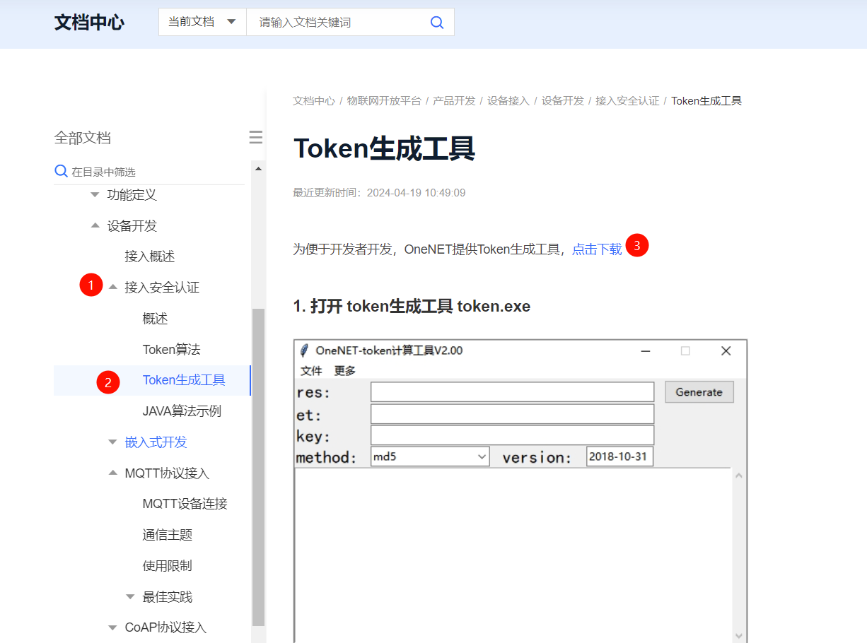Click the search magnifier icon in top bar
This screenshot has height=643, width=867.
coord(436,22)
